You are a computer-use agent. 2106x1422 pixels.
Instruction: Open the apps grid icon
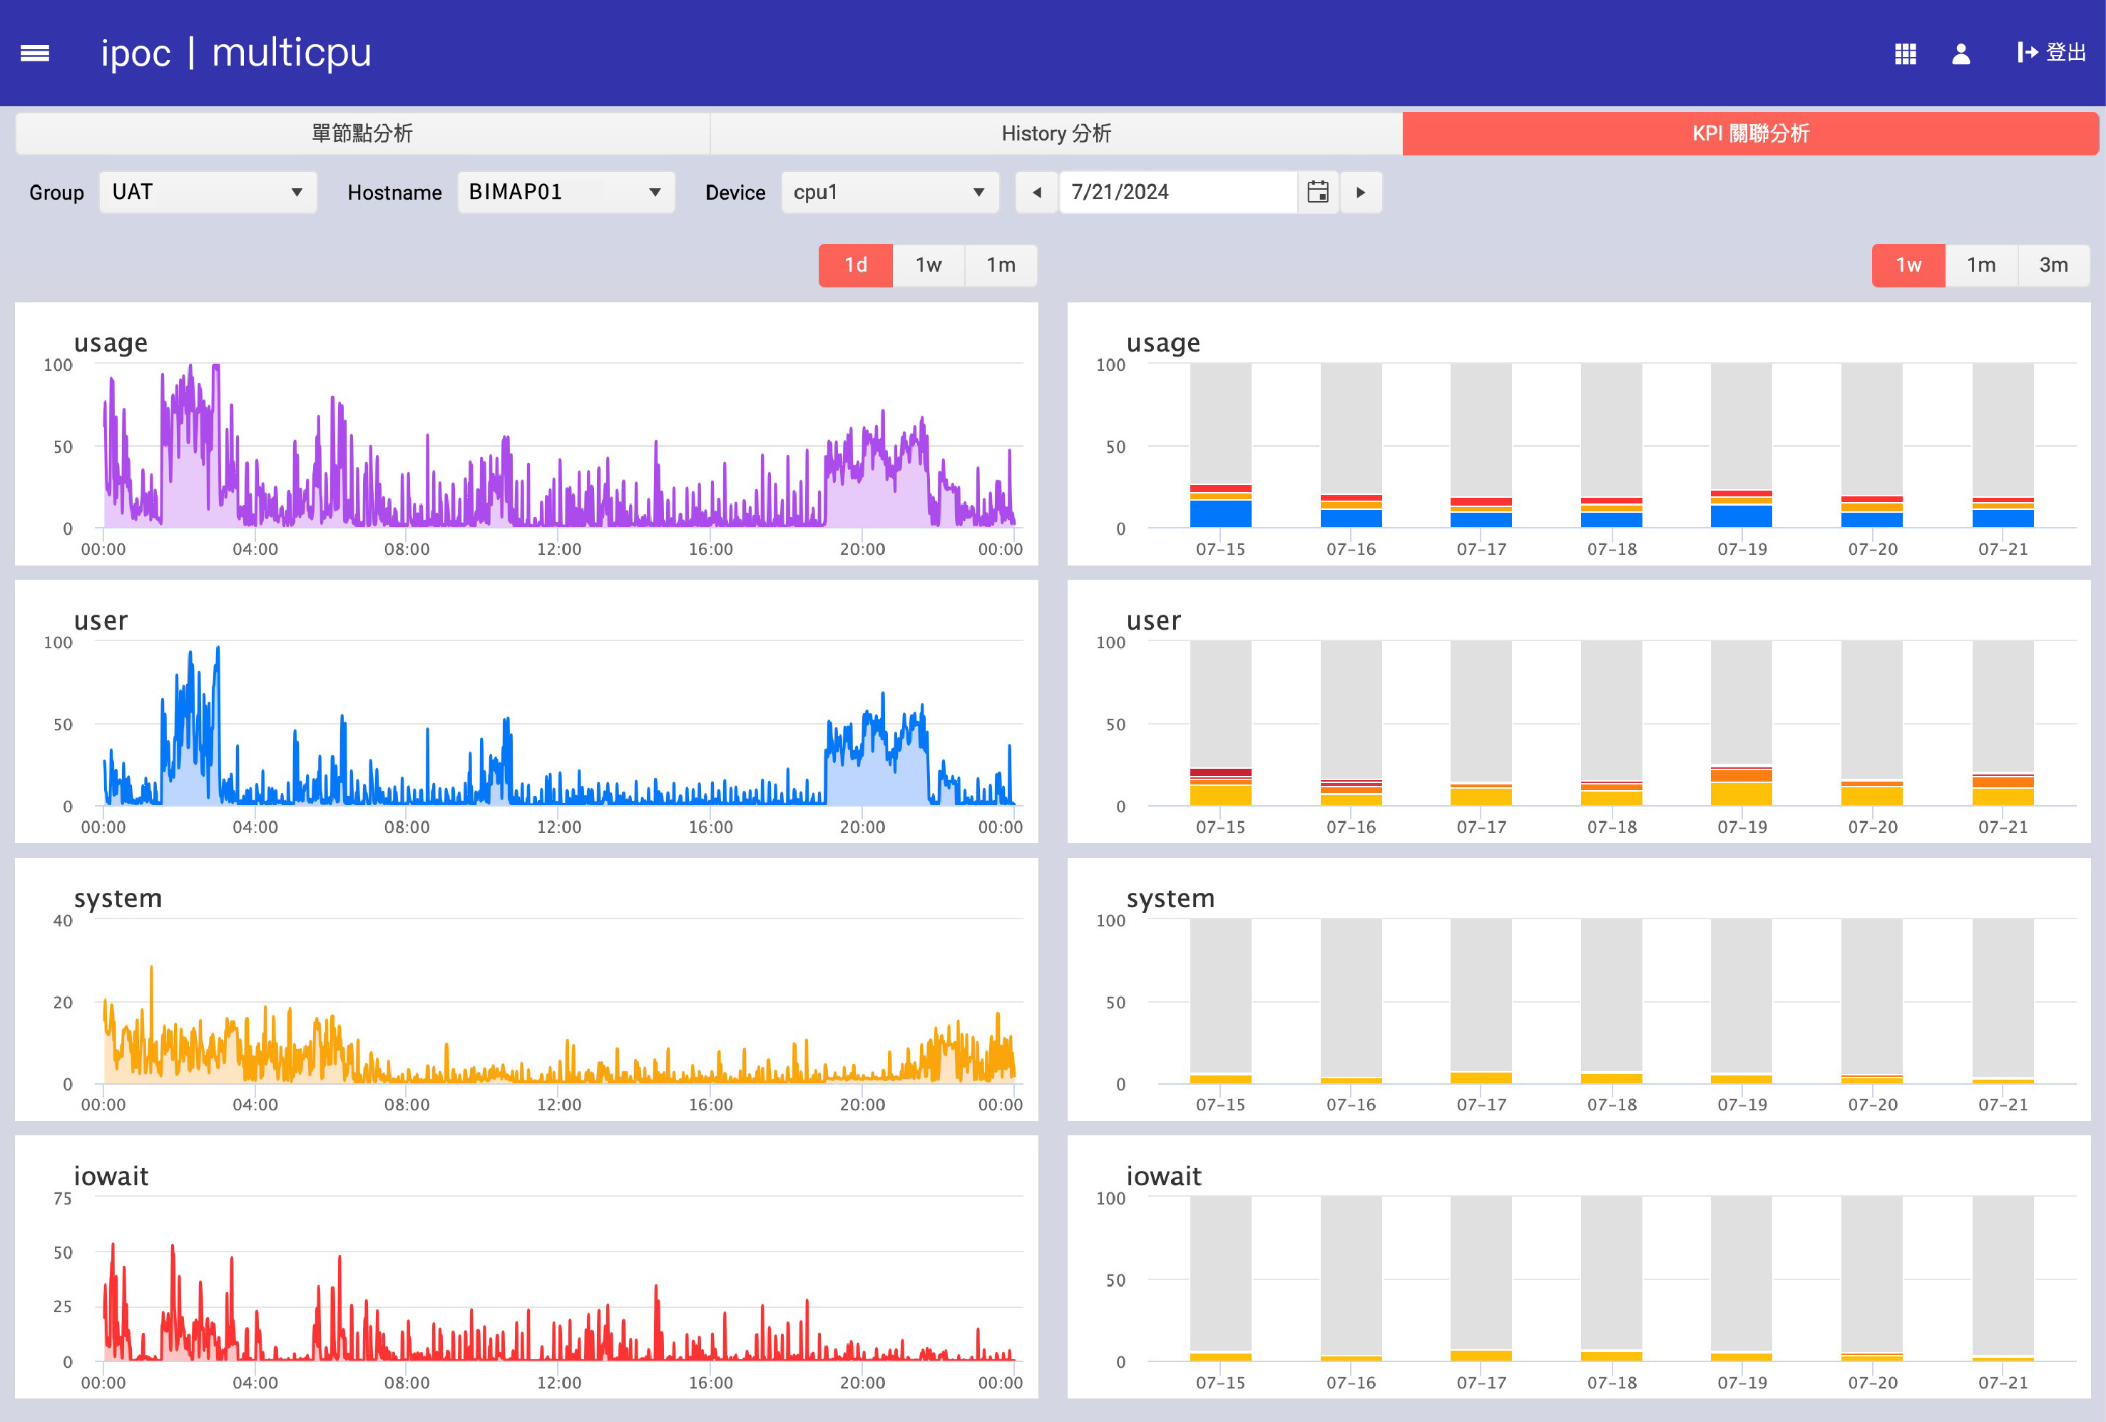tap(1905, 53)
